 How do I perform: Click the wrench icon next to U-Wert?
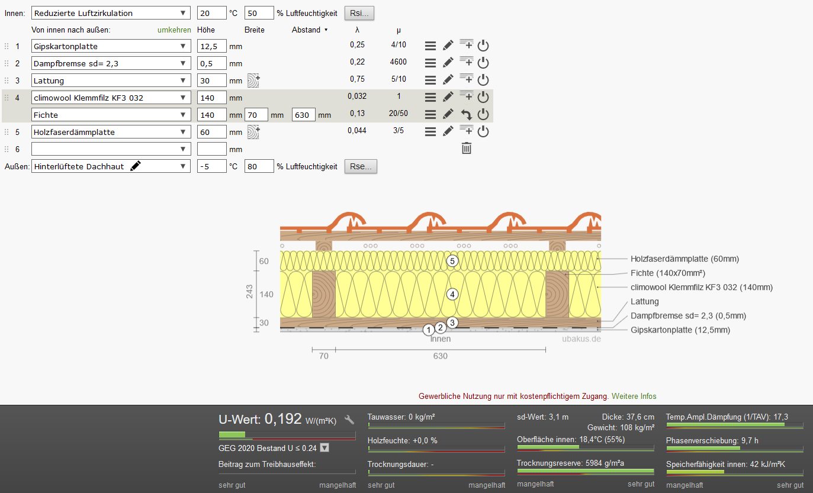[x=349, y=420]
